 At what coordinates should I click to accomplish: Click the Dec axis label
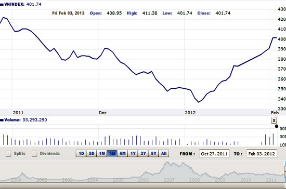tap(102, 113)
